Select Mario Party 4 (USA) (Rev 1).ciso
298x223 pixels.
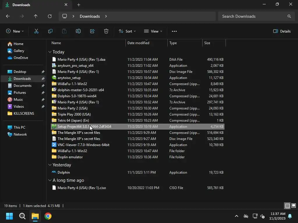(x=138, y=188)
